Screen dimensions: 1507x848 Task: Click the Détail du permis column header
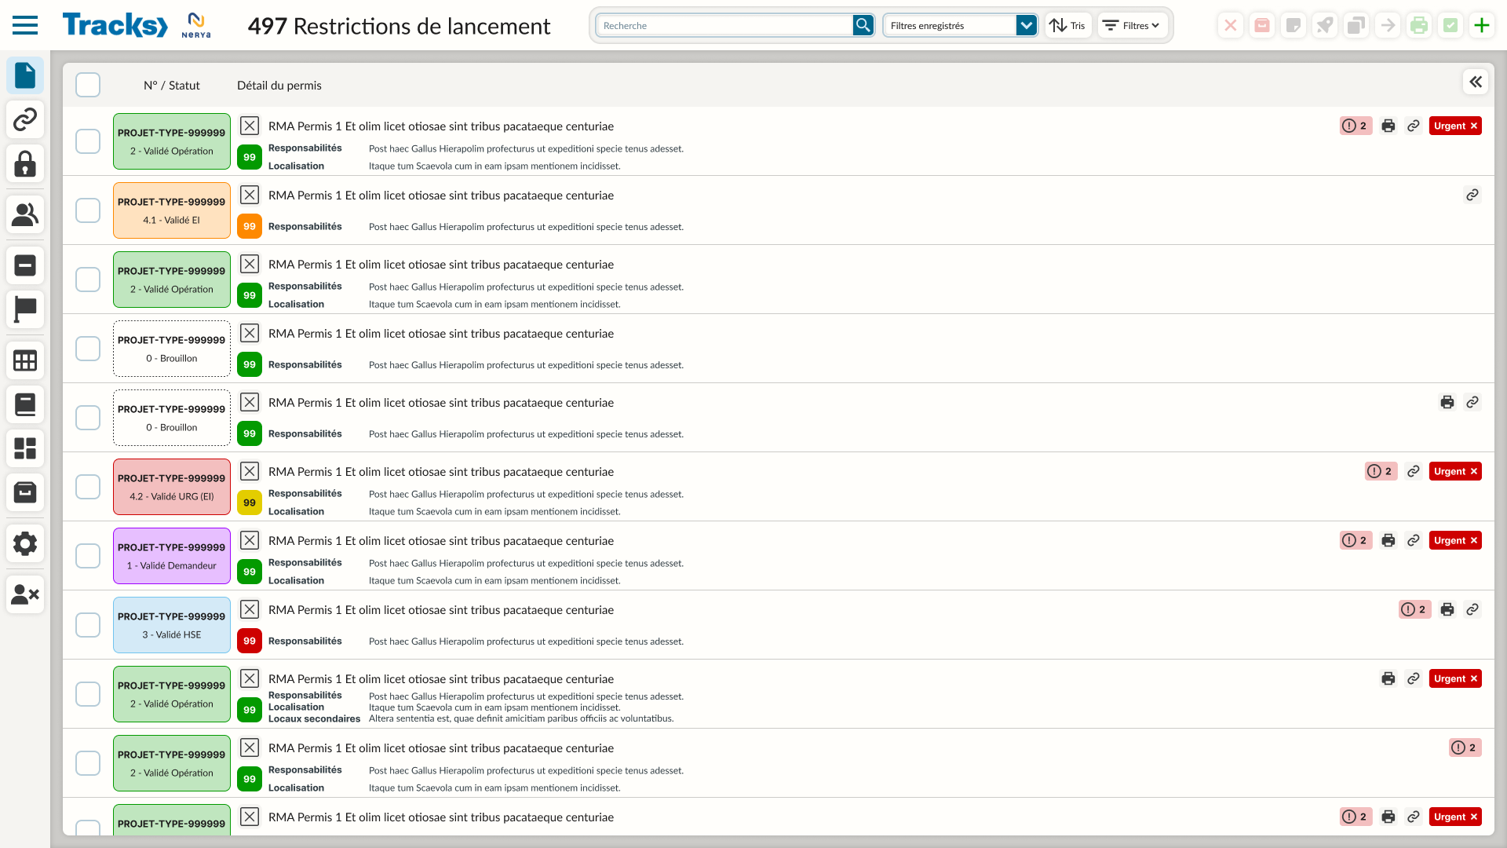(x=279, y=86)
